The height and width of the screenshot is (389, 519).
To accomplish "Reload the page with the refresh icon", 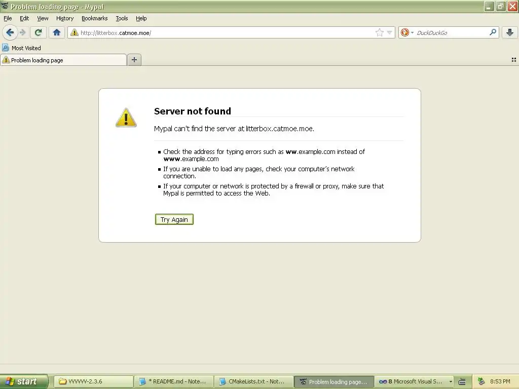I will (x=39, y=32).
